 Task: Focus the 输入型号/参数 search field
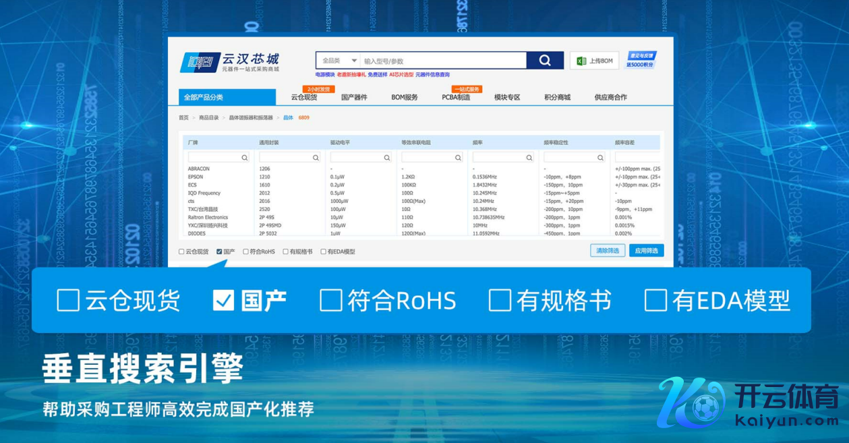pyautogui.click(x=442, y=61)
